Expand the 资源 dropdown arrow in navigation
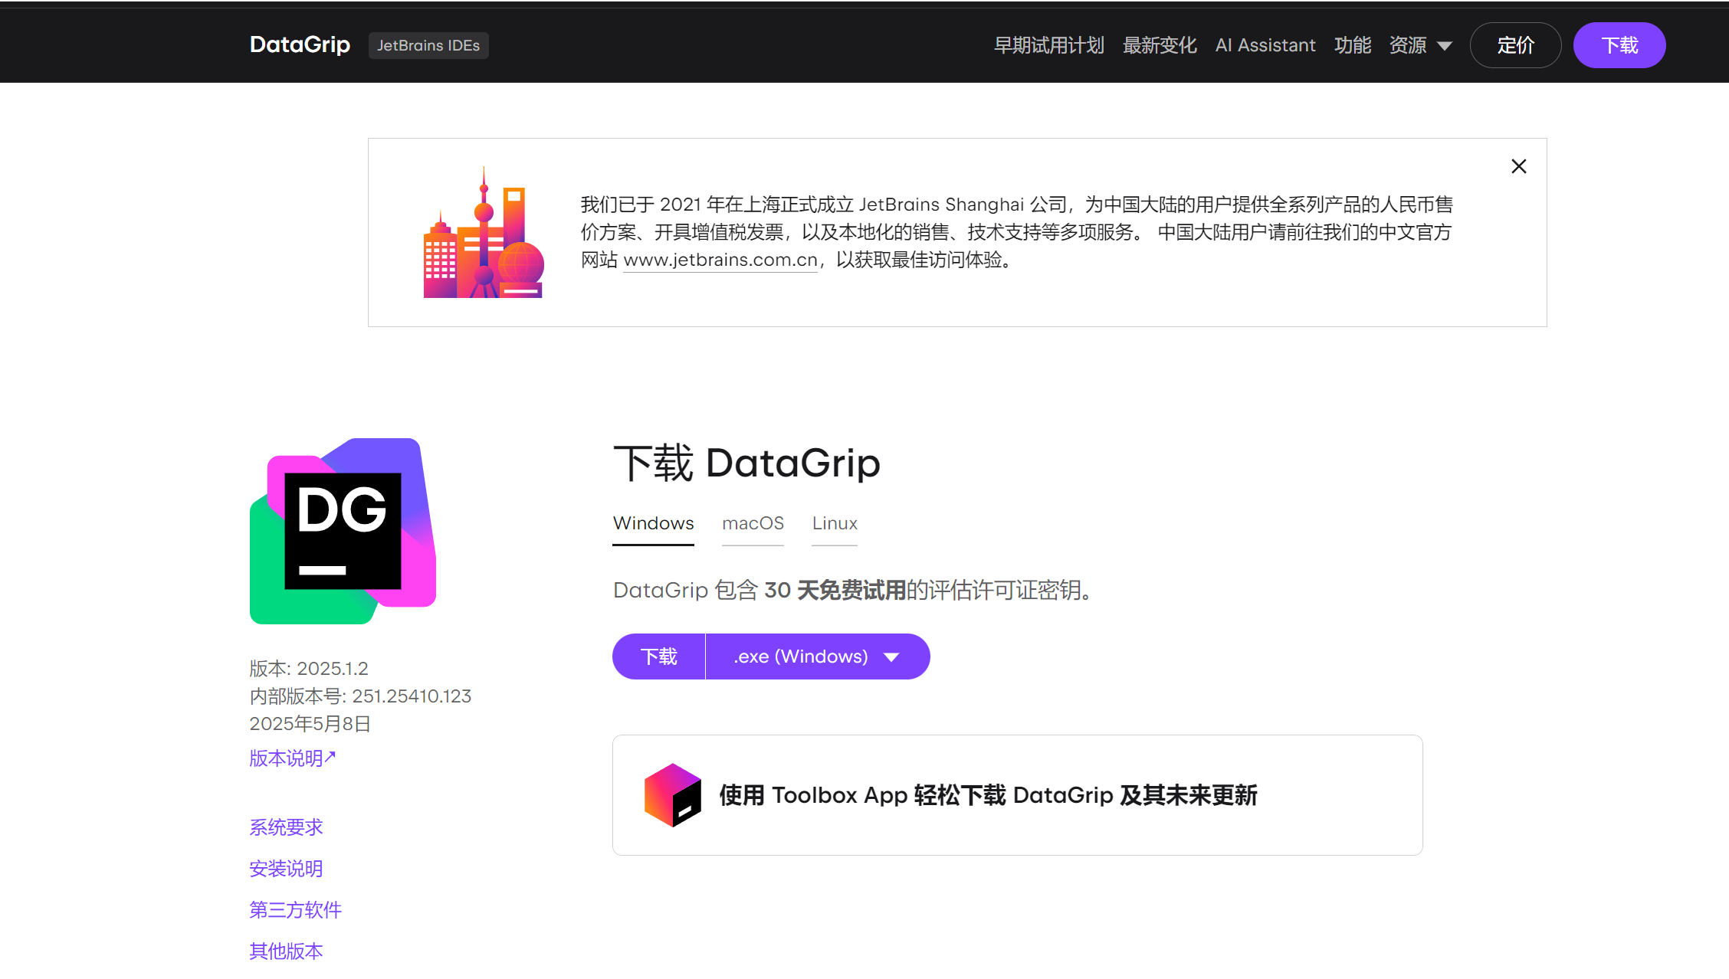This screenshot has height=979, width=1729. click(x=1445, y=46)
